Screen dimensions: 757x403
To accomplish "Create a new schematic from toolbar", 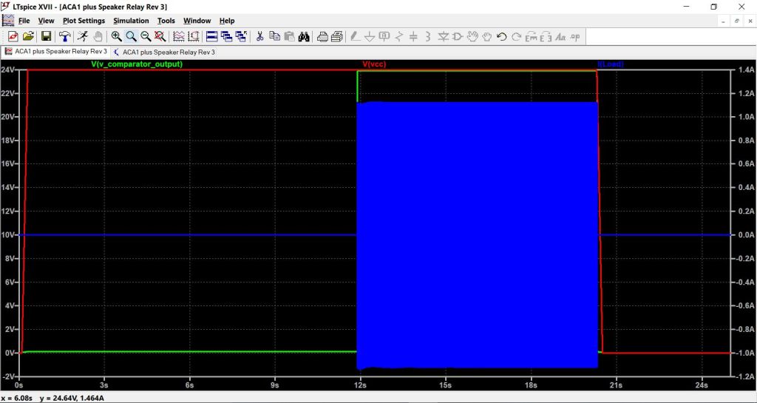I will tap(13, 37).
